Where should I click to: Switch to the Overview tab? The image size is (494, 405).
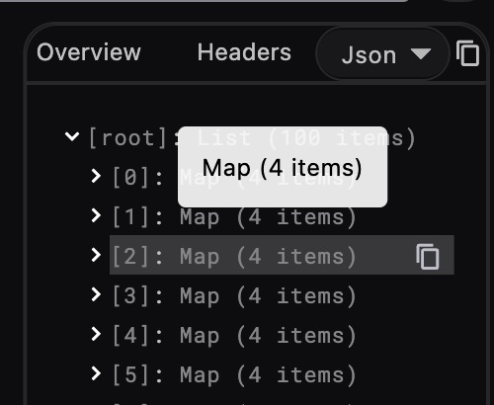pyautogui.click(x=89, y=52)
